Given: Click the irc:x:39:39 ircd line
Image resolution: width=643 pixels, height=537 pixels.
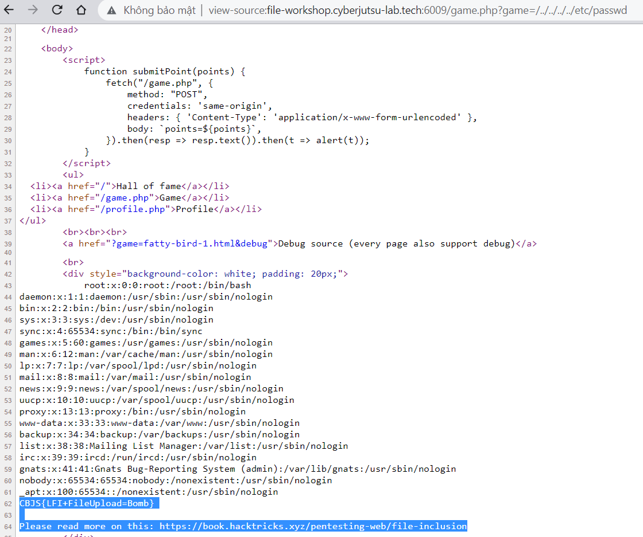Looking at the screenshot, I should [138, 457].
